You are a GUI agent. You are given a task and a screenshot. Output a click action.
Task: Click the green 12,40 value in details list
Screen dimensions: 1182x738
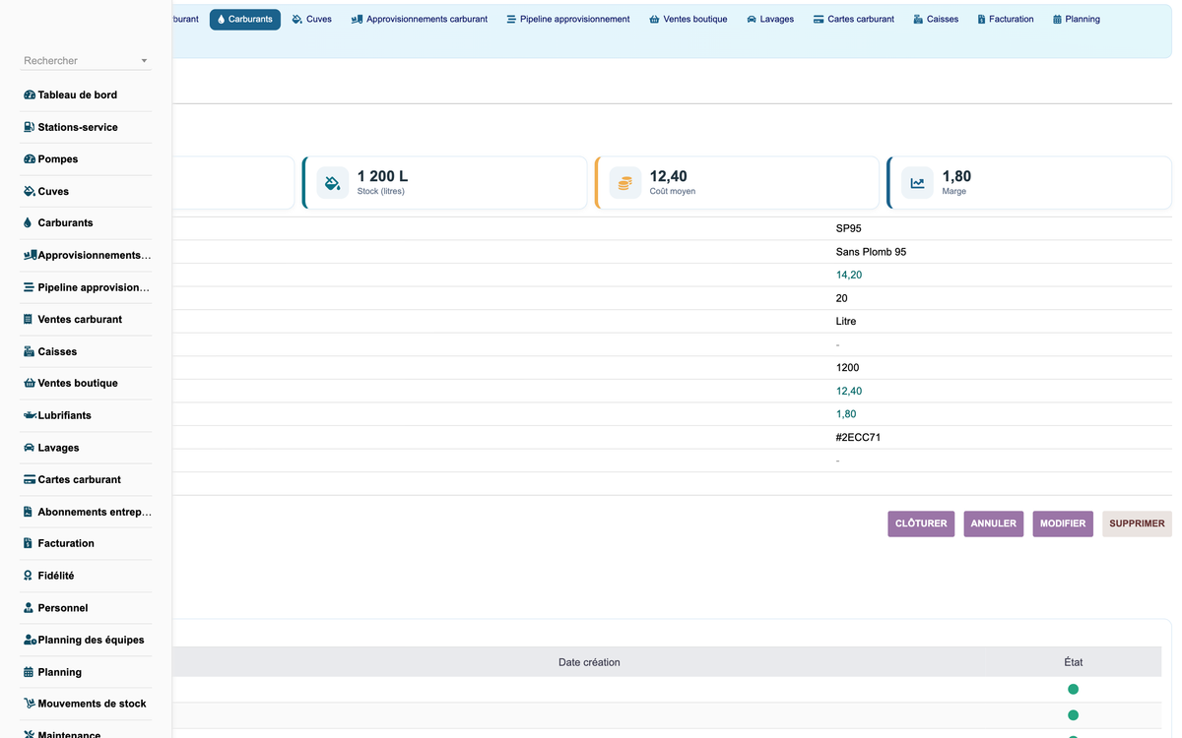(849, 391)
